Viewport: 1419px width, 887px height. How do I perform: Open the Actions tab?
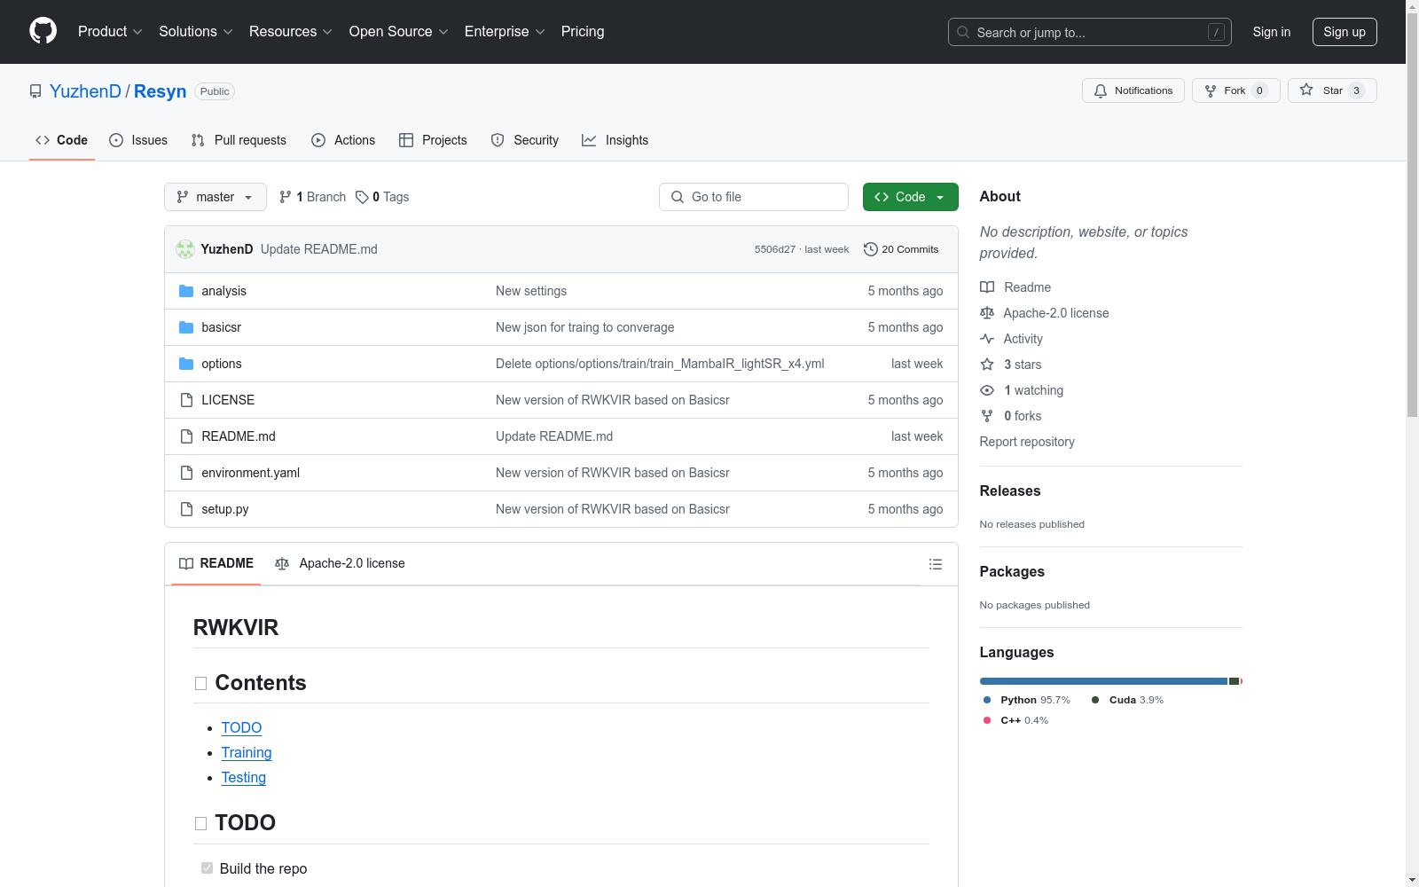point(343,140)
